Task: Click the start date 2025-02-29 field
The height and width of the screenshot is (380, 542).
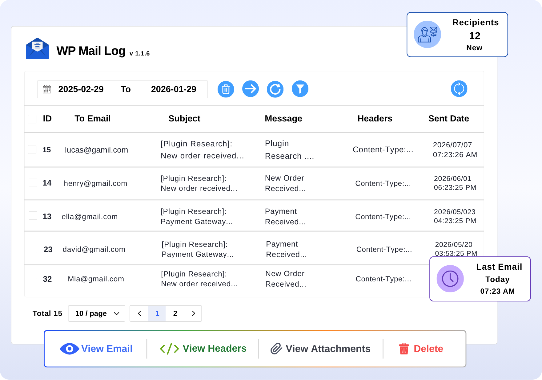Action: coord(81,89)
